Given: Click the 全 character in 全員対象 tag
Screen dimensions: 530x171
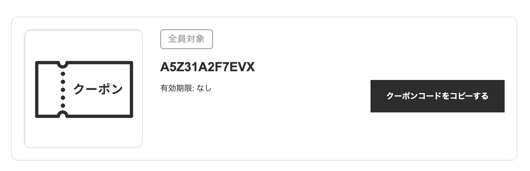Looking at the screenshot, I should pyautogui.click(x=173, y=39).
